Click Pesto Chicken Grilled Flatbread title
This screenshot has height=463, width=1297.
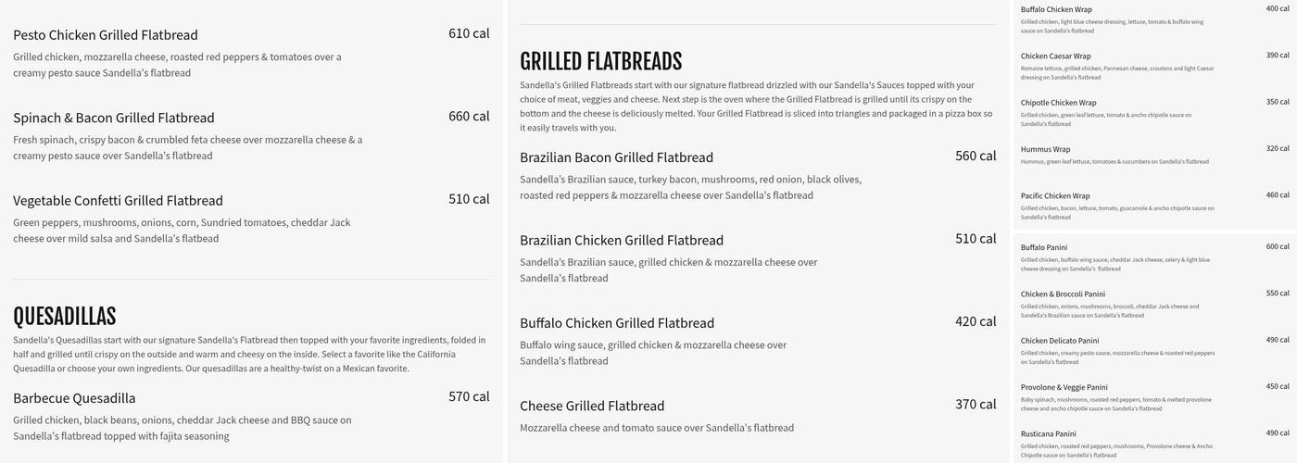(x=106, y=35)
